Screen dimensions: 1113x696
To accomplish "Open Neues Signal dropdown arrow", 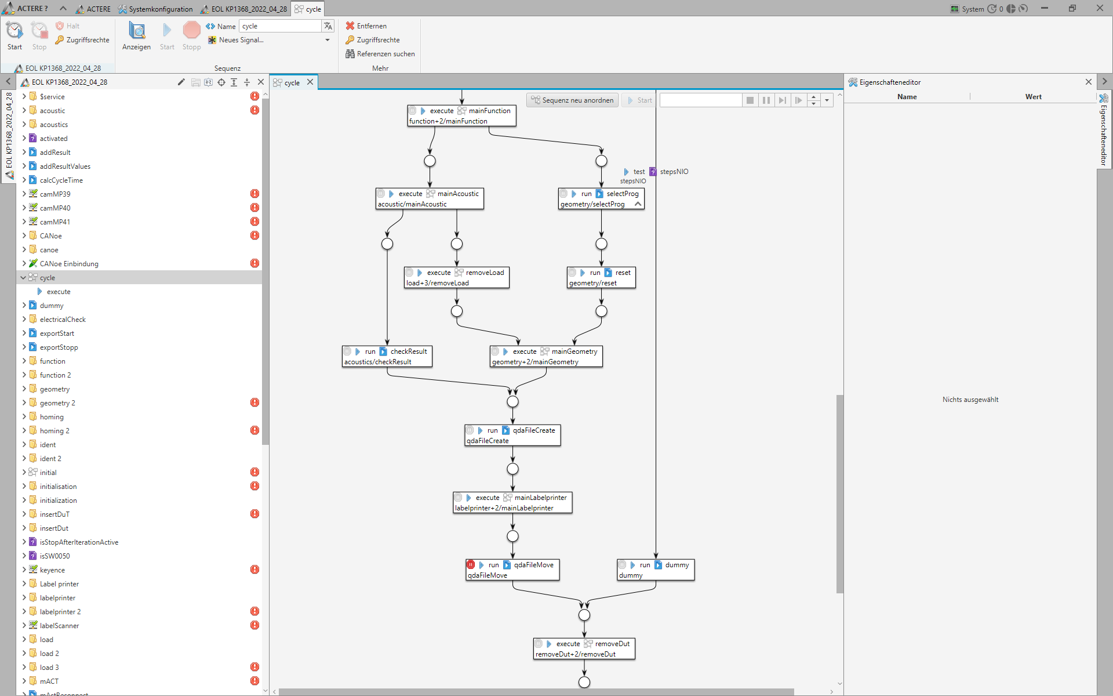I will [328, 40].
